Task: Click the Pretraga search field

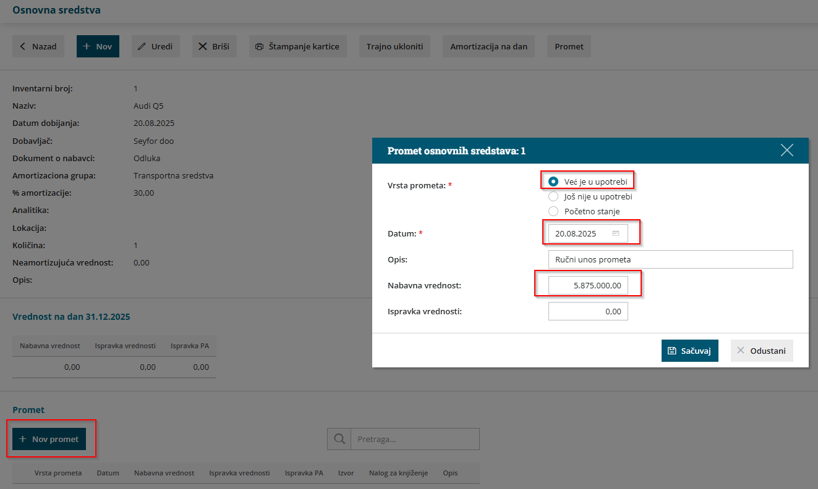Action: click(415, 439)
